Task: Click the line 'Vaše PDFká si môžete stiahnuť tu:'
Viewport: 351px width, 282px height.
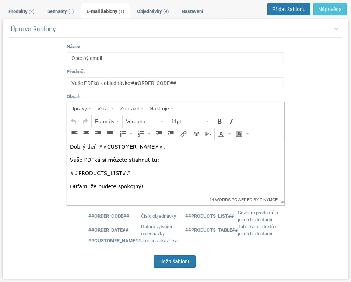Action: pos(115,160)
